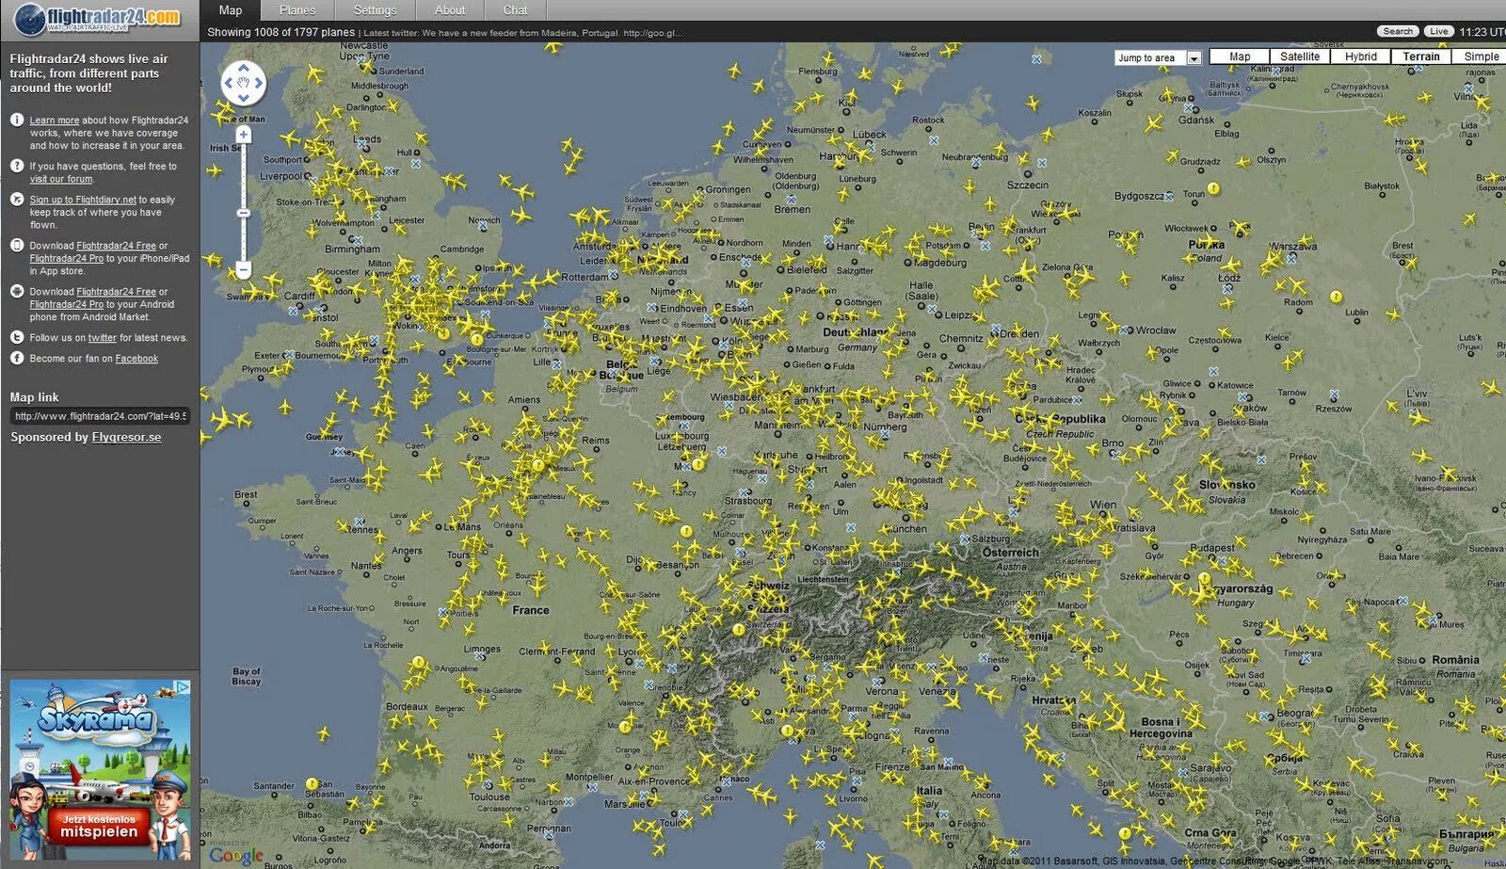The image size is (1506, 869).
Task: Pan the map left with the left arrow
Action: click(228, 83)
